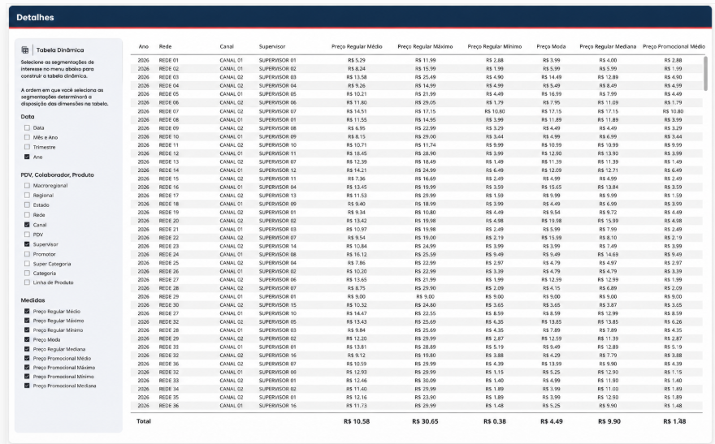Check the Mês e Ano option

click(27, 137)
